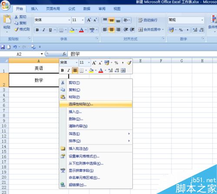This screenshot has height=194, width=217.
Task: Choose Clear Contents (清除内容) in the menu
Action: (96, 126)
